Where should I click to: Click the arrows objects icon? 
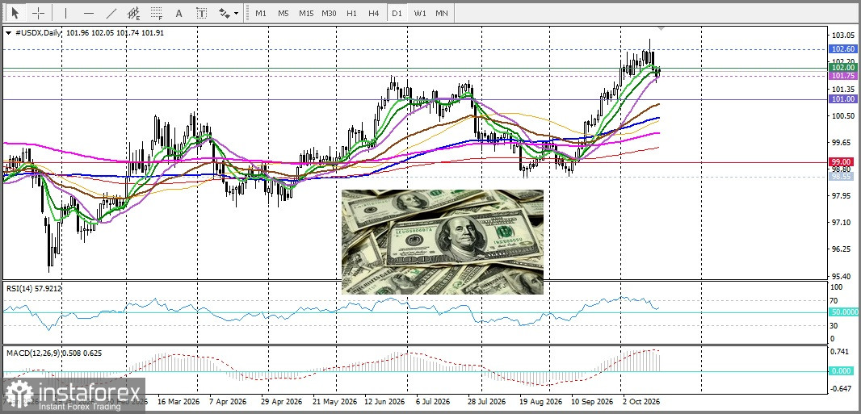[224, 13]
